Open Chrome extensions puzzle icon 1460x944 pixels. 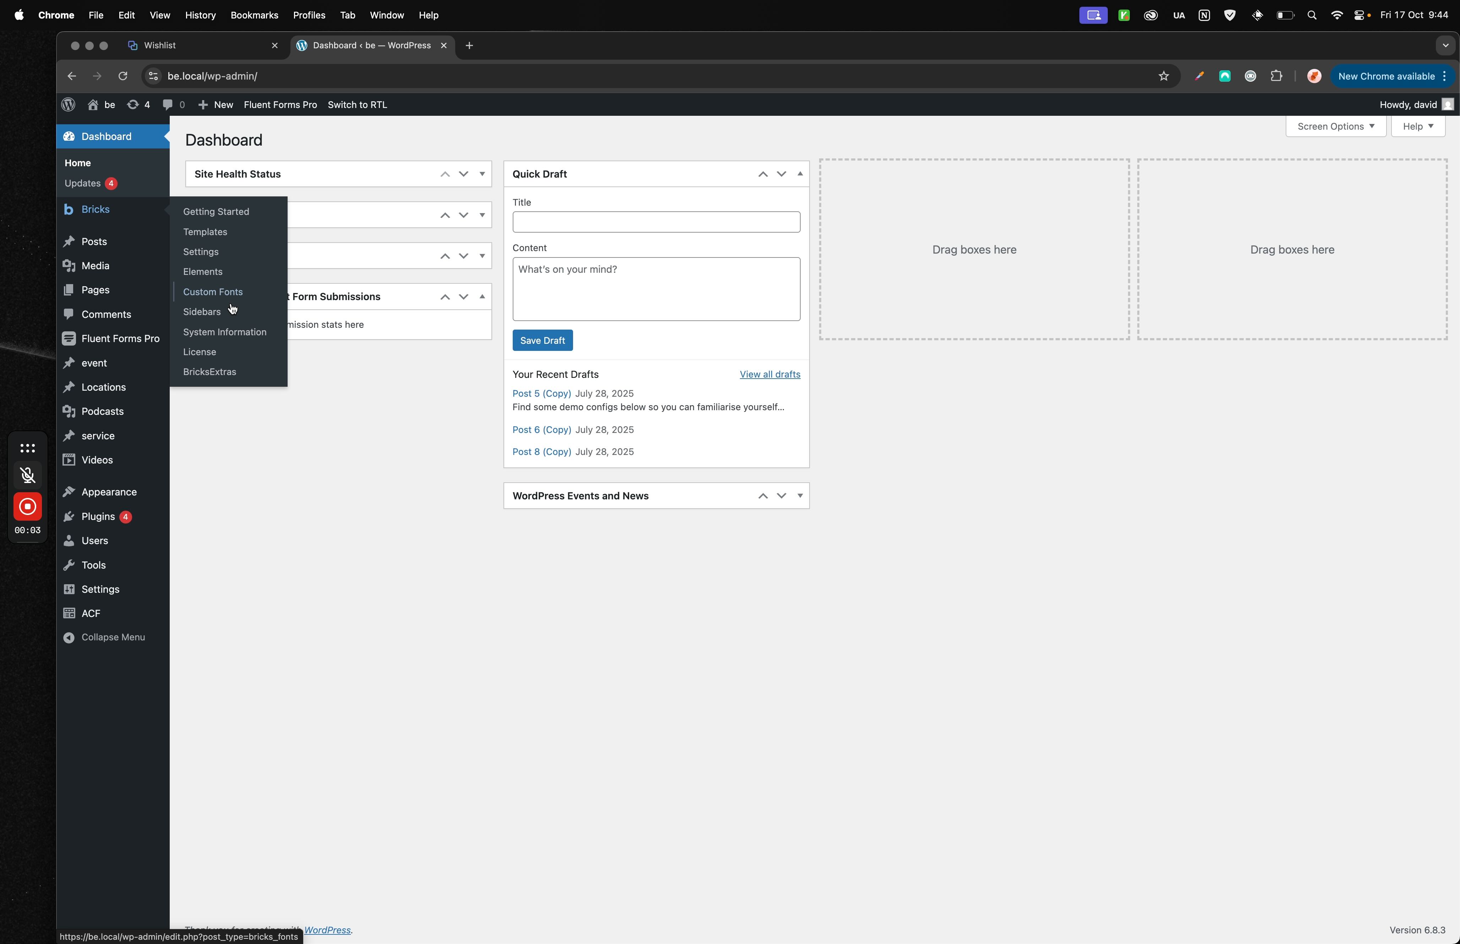point(1276,76)
